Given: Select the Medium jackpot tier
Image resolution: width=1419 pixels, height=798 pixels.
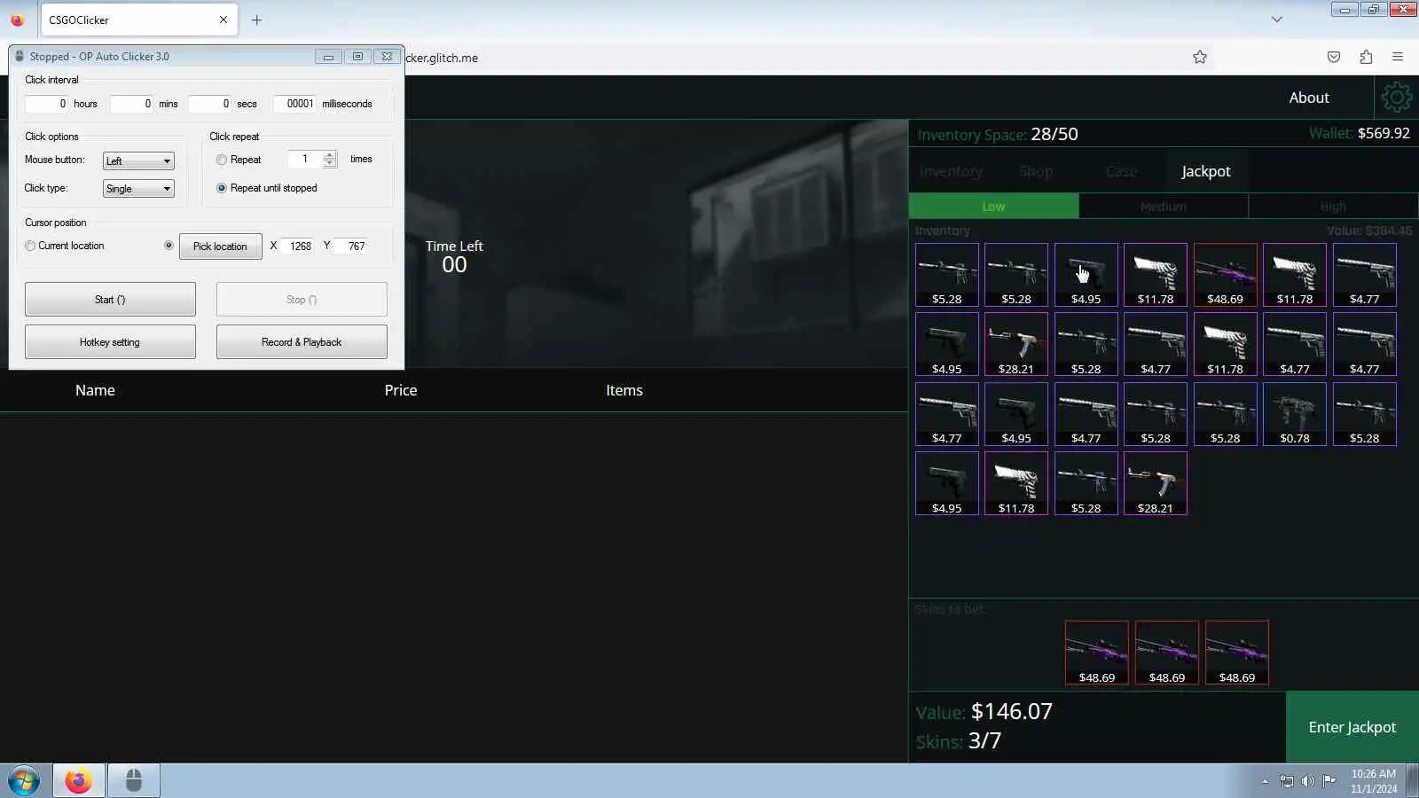Looking at the screenshot, I should [1164, 206].
